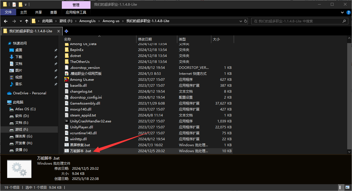Select the UnityCrashHandler32.exe Unity icon
Image resolution: width=352 pixels, height=191 pixels.
tap(67, 121)
